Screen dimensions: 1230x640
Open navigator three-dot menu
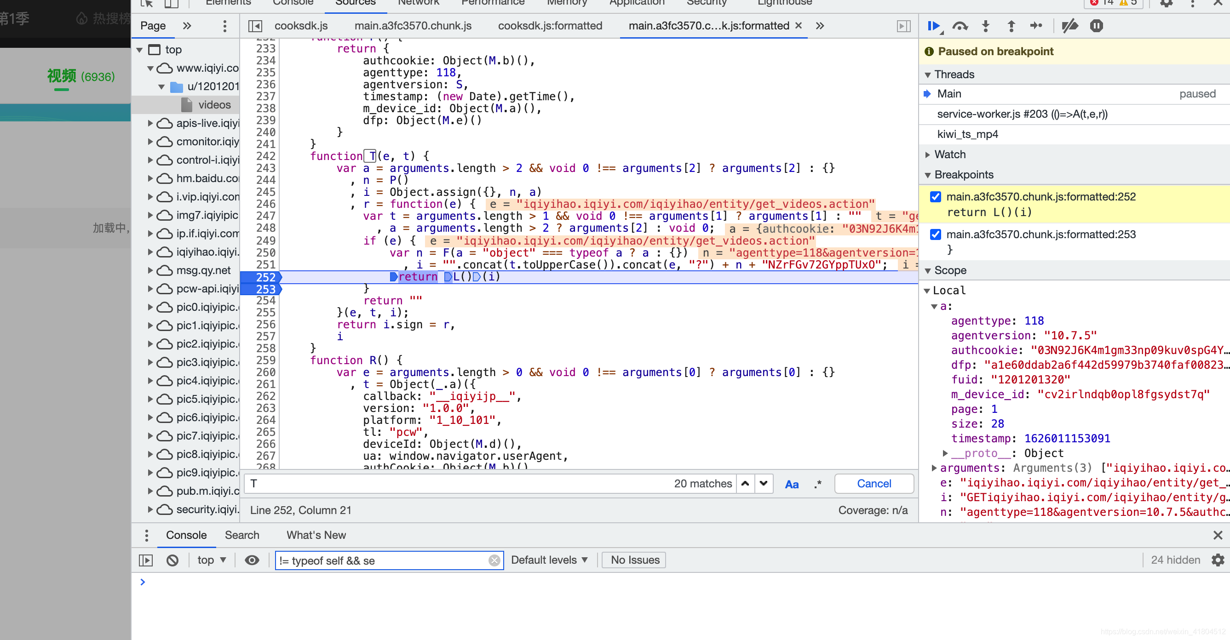coord(224,26)
